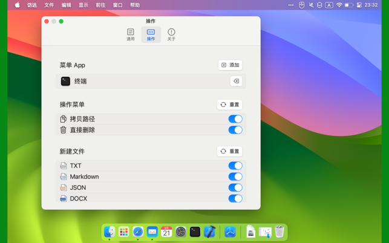Disable the Markdown new-file switch

pyautogui.click(x=235, y=177)
